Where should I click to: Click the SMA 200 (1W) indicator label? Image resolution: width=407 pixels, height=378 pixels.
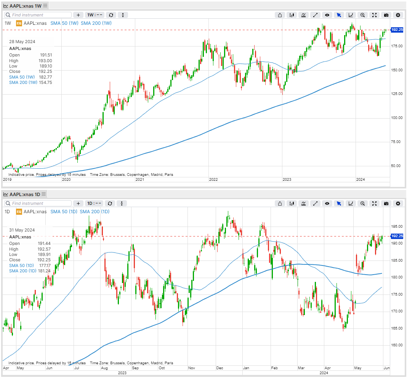tap(96, 23)
